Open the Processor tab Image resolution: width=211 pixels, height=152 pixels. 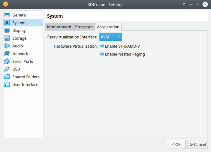click(x=84, y=27)
